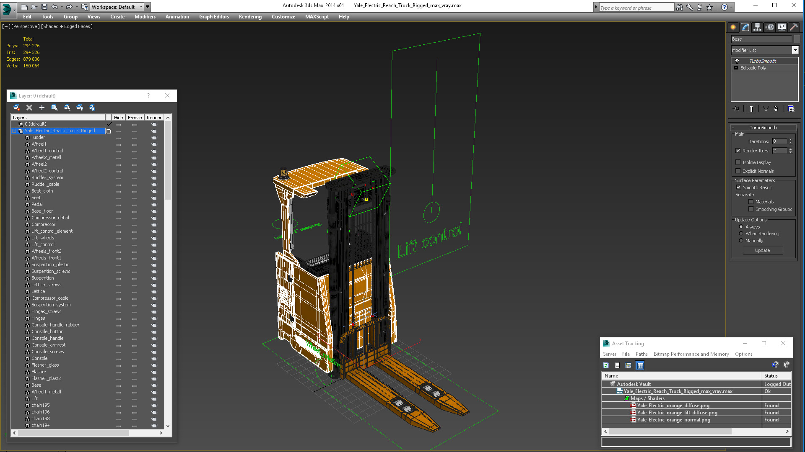Expand the InfoCenter search arrow
805x452 pixels.
coord(596,7)
